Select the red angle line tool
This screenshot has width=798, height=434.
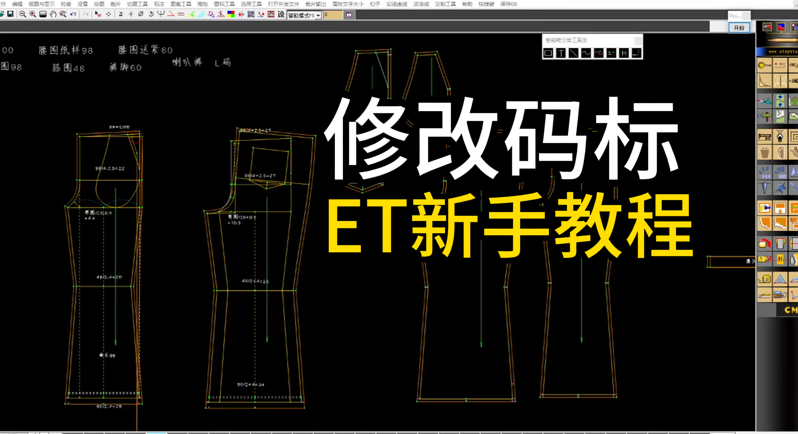pos(171,14)
